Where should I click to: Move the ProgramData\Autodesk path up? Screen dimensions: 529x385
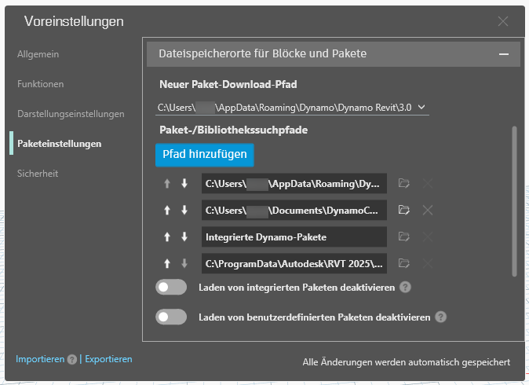tap(167, 263)
